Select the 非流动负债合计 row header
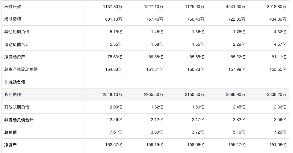This screenshot has height=153, width=293. 19,120
